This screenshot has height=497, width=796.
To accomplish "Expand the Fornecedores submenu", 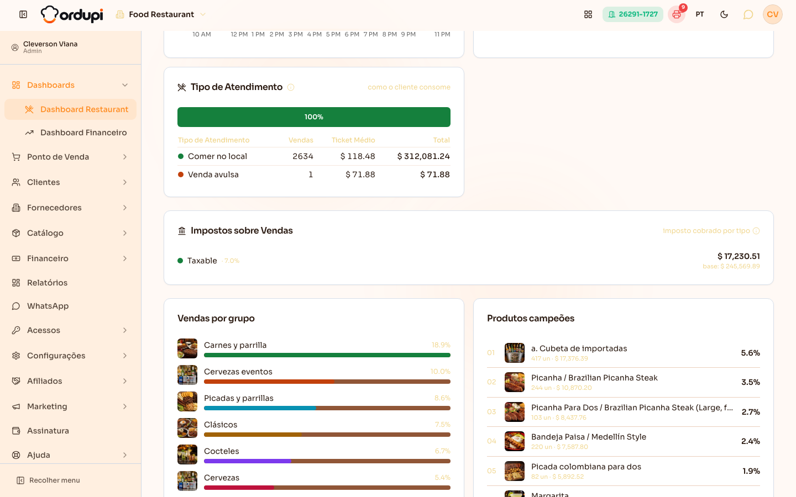I will click(70, 208).
